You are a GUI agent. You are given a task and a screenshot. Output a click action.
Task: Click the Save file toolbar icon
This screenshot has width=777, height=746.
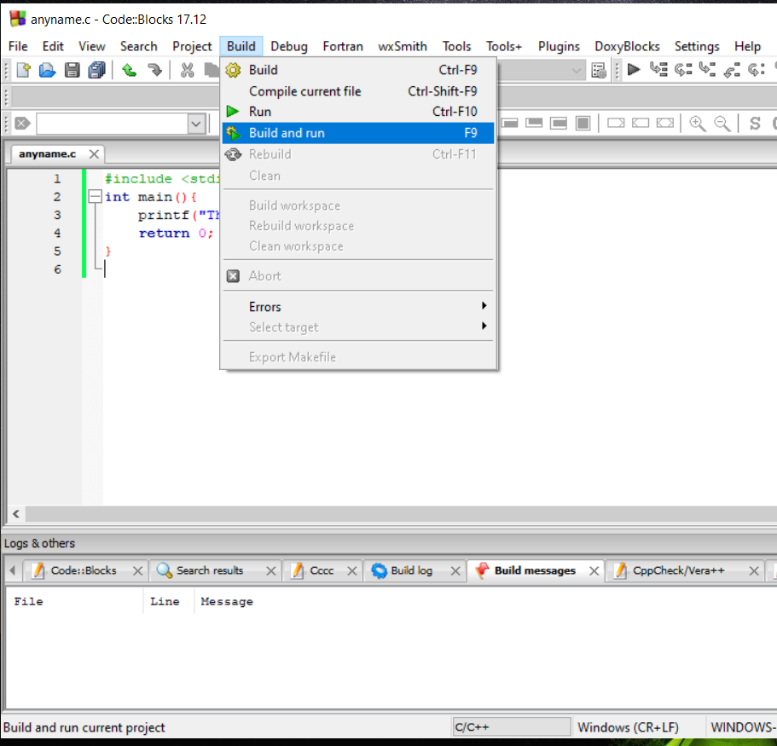tap(72, 70)
